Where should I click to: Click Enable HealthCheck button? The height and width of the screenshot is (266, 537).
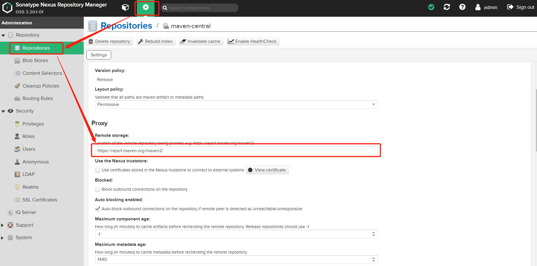point(253,41)
